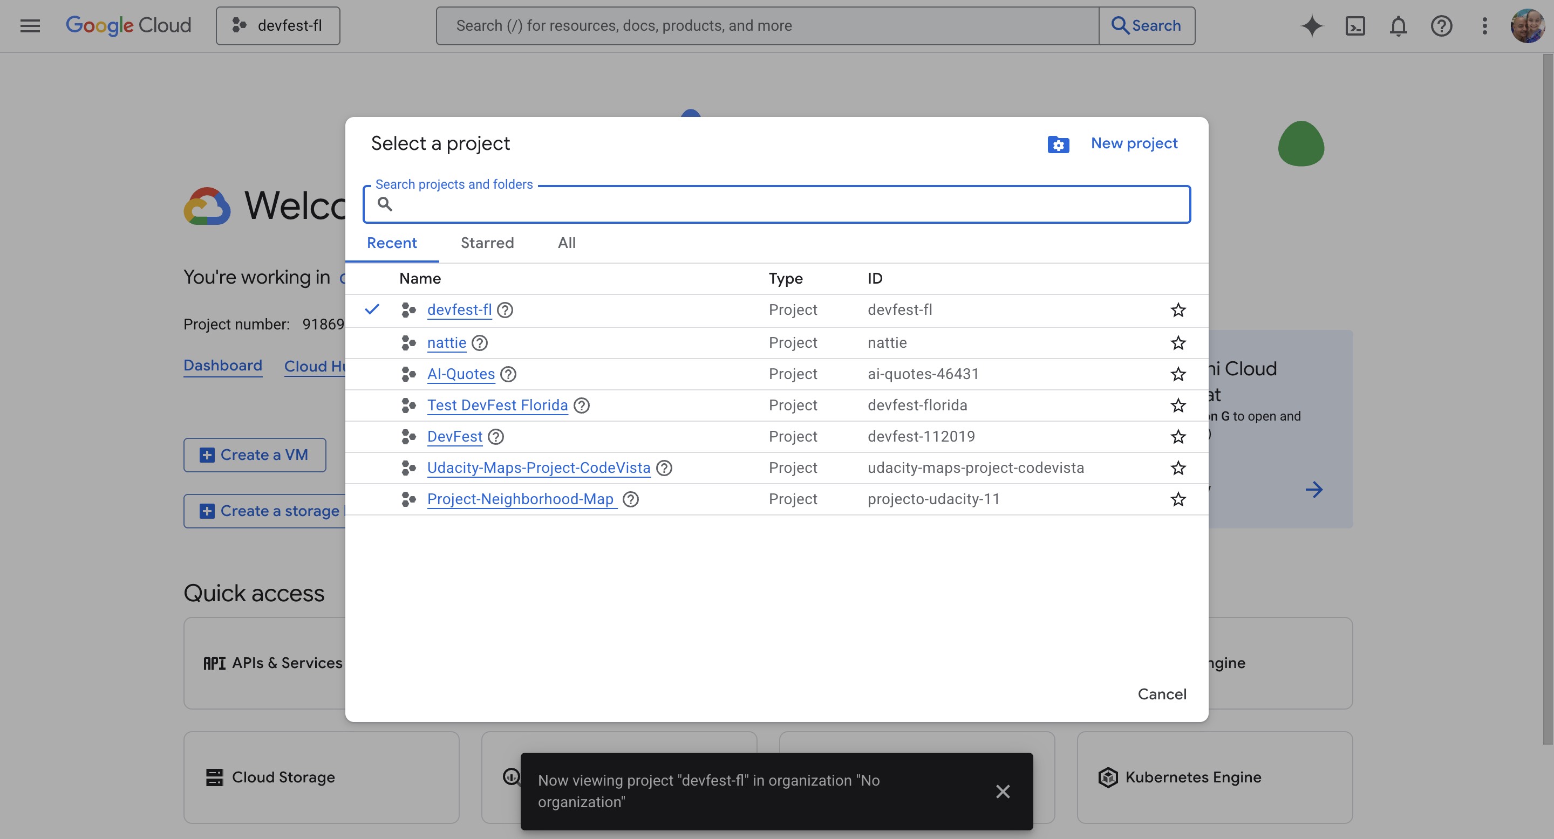The height and width of the screenshot is (839, 1554).
Task: Focus the Search projects and folders field
Action: pos(784,205)
